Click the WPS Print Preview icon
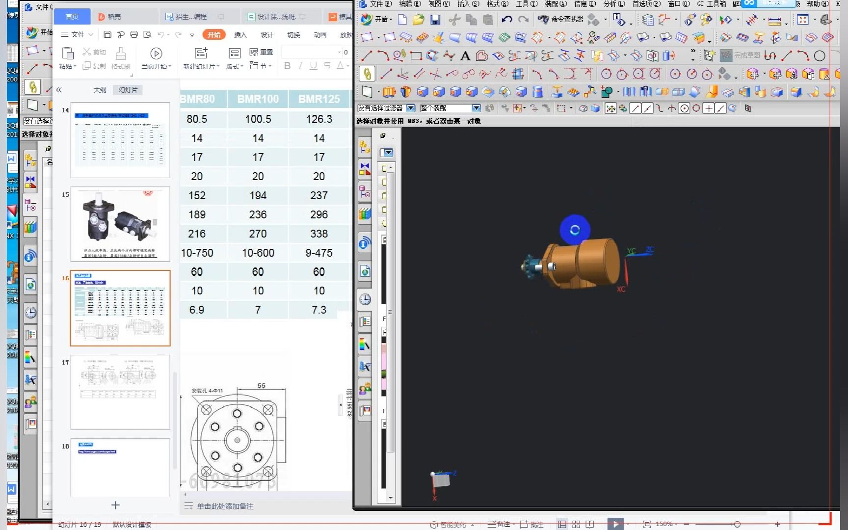This screenshot has height=530, width=848. click(147, 35)
